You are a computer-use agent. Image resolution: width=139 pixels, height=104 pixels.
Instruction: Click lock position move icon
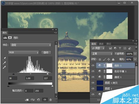coord(109,59)
